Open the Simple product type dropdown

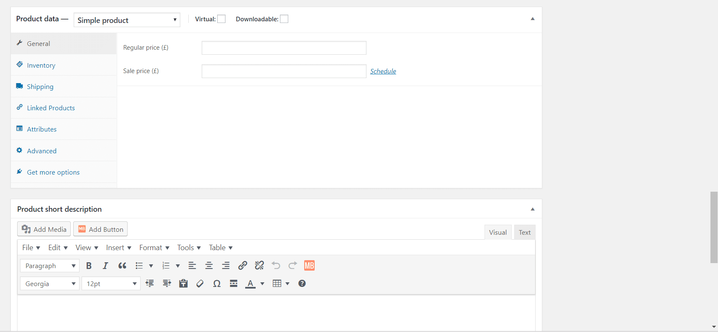pyautogui.click(x=127, y=20)
